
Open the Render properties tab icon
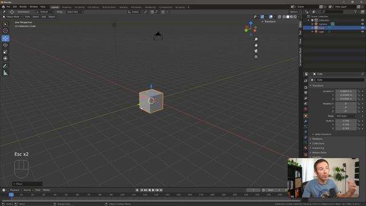[x=306, y=88]
